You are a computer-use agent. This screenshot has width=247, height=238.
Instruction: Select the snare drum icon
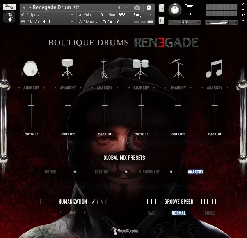pos(67,69)
